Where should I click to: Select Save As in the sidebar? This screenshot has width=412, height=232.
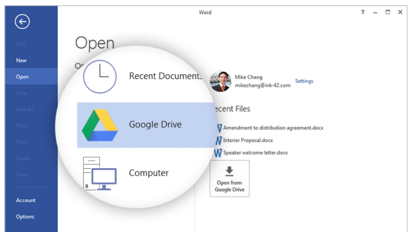pos(24,109)
